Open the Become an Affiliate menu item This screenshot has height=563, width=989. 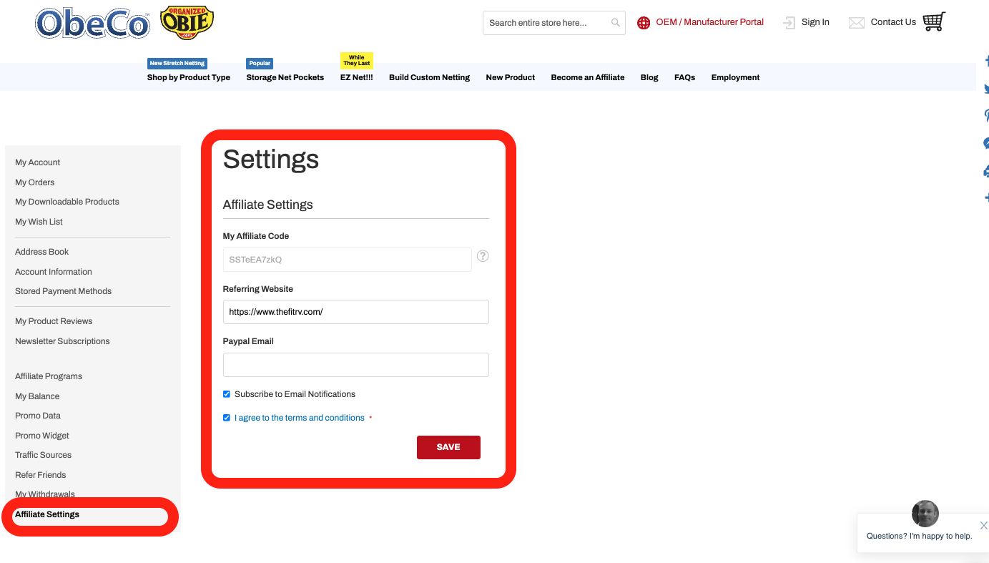coord(587,77)
